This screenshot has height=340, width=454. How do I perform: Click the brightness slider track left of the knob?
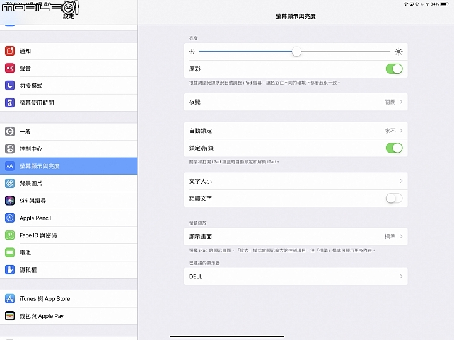click(x=245, y=52)
